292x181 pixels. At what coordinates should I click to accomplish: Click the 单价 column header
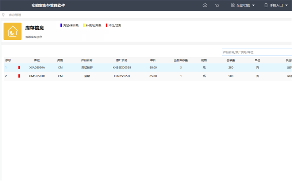click(153, 60)
